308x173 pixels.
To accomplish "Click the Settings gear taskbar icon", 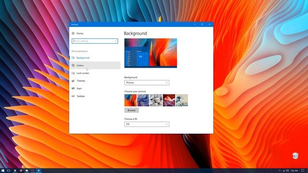I will [x=38, y=171].
